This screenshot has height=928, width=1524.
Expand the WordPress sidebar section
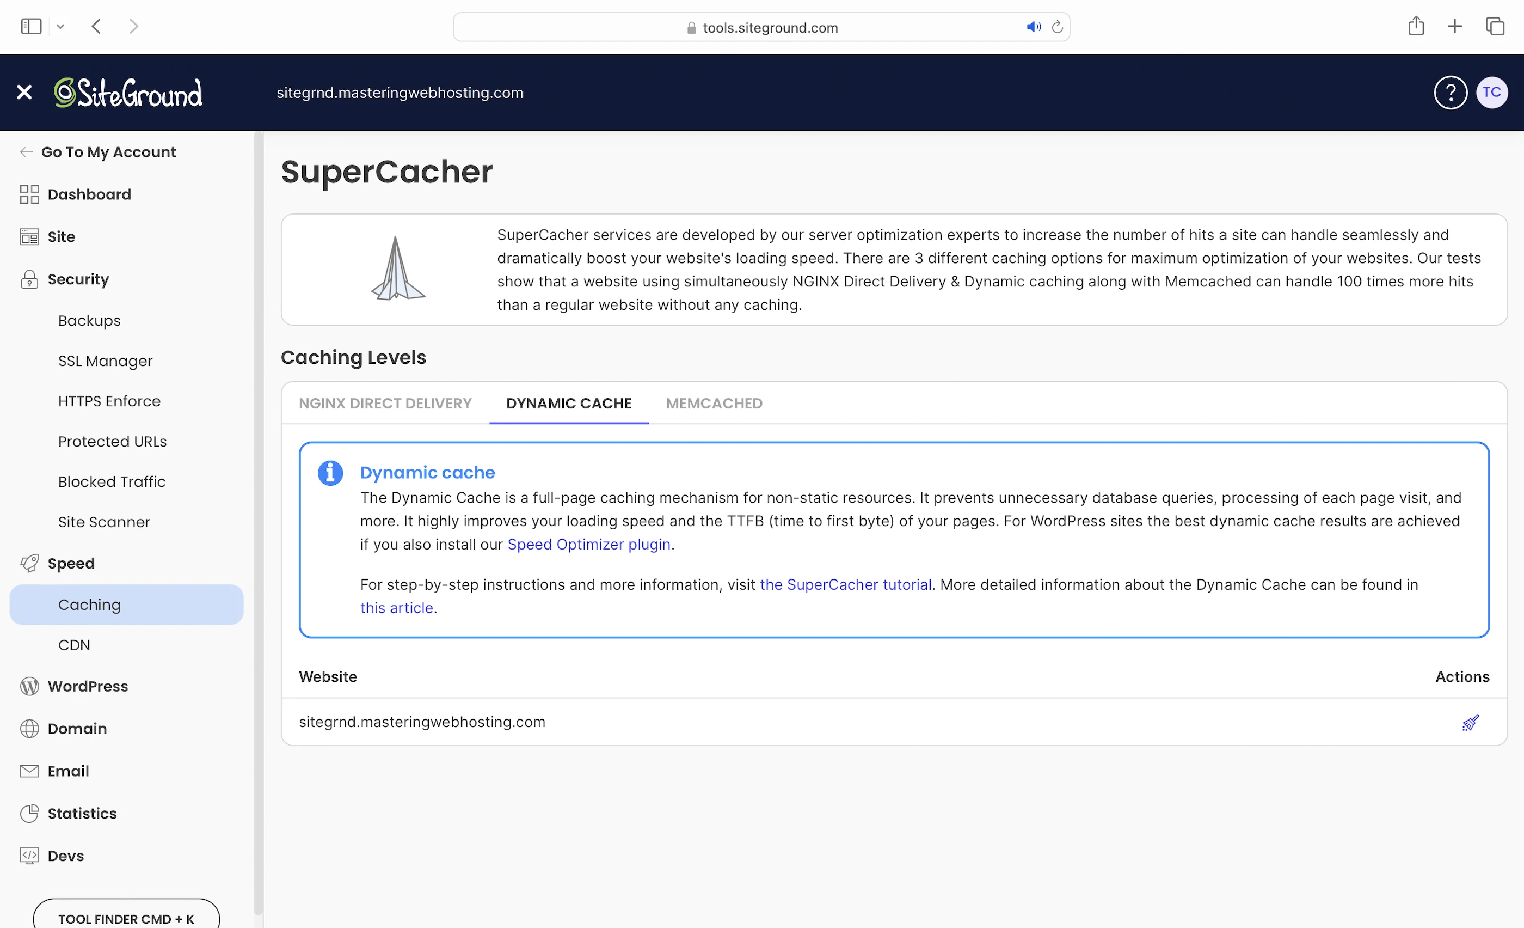tap(87, 686)
